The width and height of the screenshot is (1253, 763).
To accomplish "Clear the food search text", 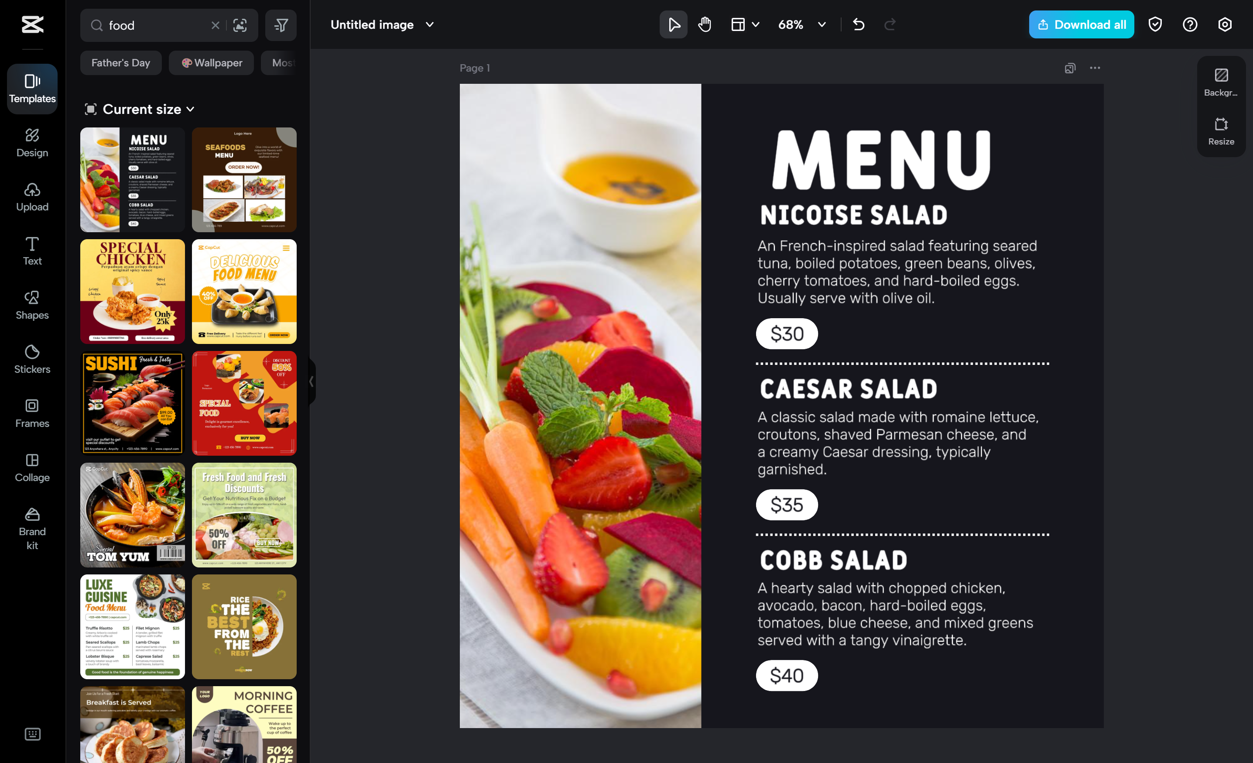I will coord(215,25).
